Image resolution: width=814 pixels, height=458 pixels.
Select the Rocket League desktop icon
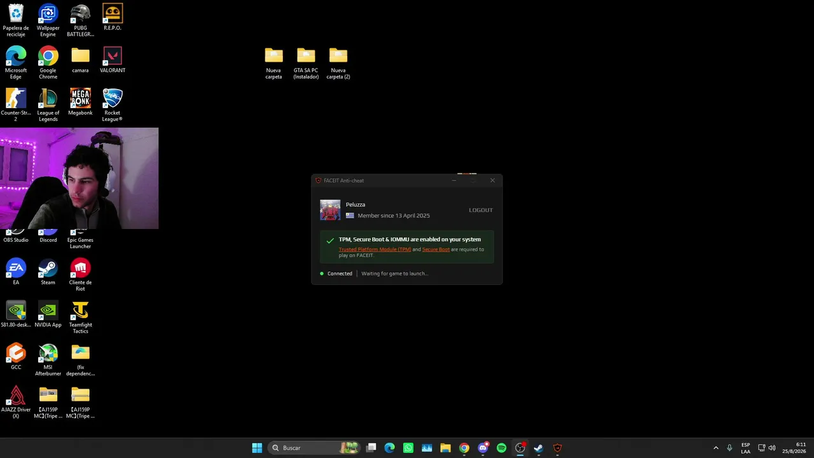pos(113,106)
